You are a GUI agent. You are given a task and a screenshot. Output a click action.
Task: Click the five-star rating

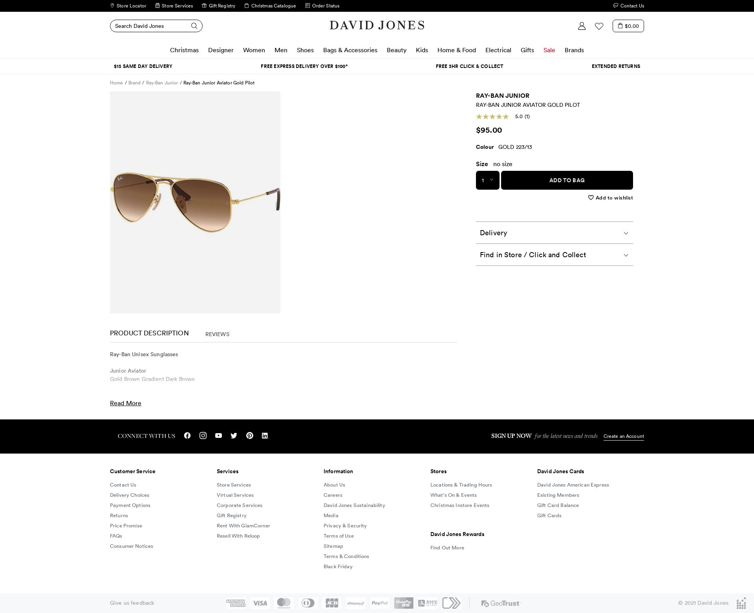[x=492, y=117]
